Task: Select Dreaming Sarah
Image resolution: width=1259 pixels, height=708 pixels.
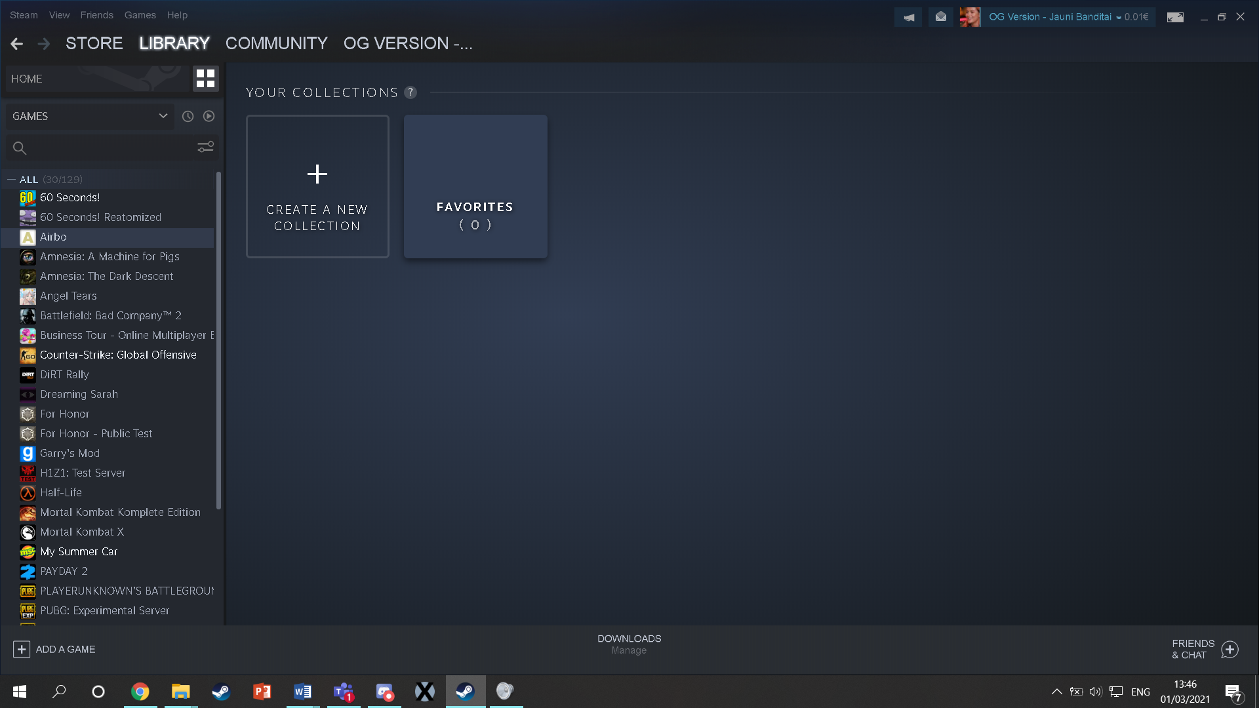Action: pos(108,395)
